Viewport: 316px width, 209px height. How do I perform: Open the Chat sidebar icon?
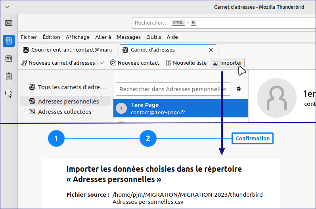click(x=9, y=94)
